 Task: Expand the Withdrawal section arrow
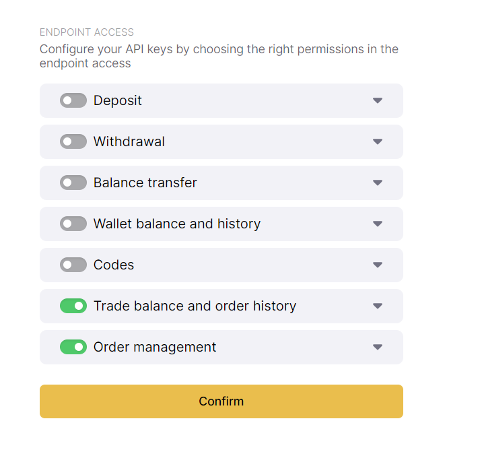pyautogui.click(x=378, y=141)
